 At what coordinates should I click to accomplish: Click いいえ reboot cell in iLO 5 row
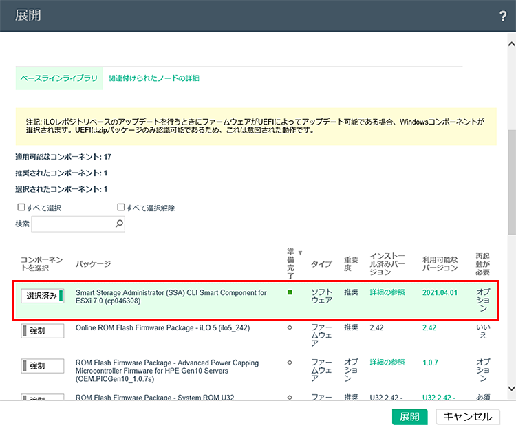483,332
